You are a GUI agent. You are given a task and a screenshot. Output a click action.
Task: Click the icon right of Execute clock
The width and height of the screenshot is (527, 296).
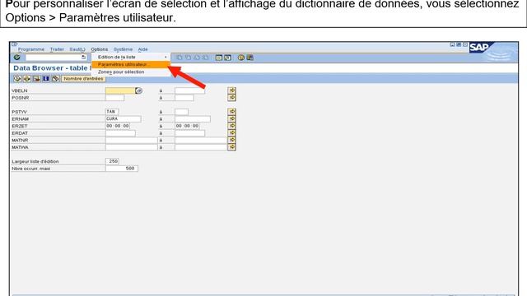click(x=27, y=79)
